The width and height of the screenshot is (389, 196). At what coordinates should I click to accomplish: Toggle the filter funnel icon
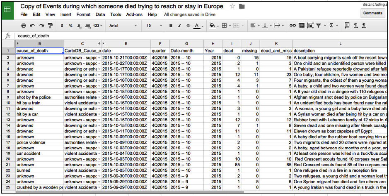(x=319, y=26)
